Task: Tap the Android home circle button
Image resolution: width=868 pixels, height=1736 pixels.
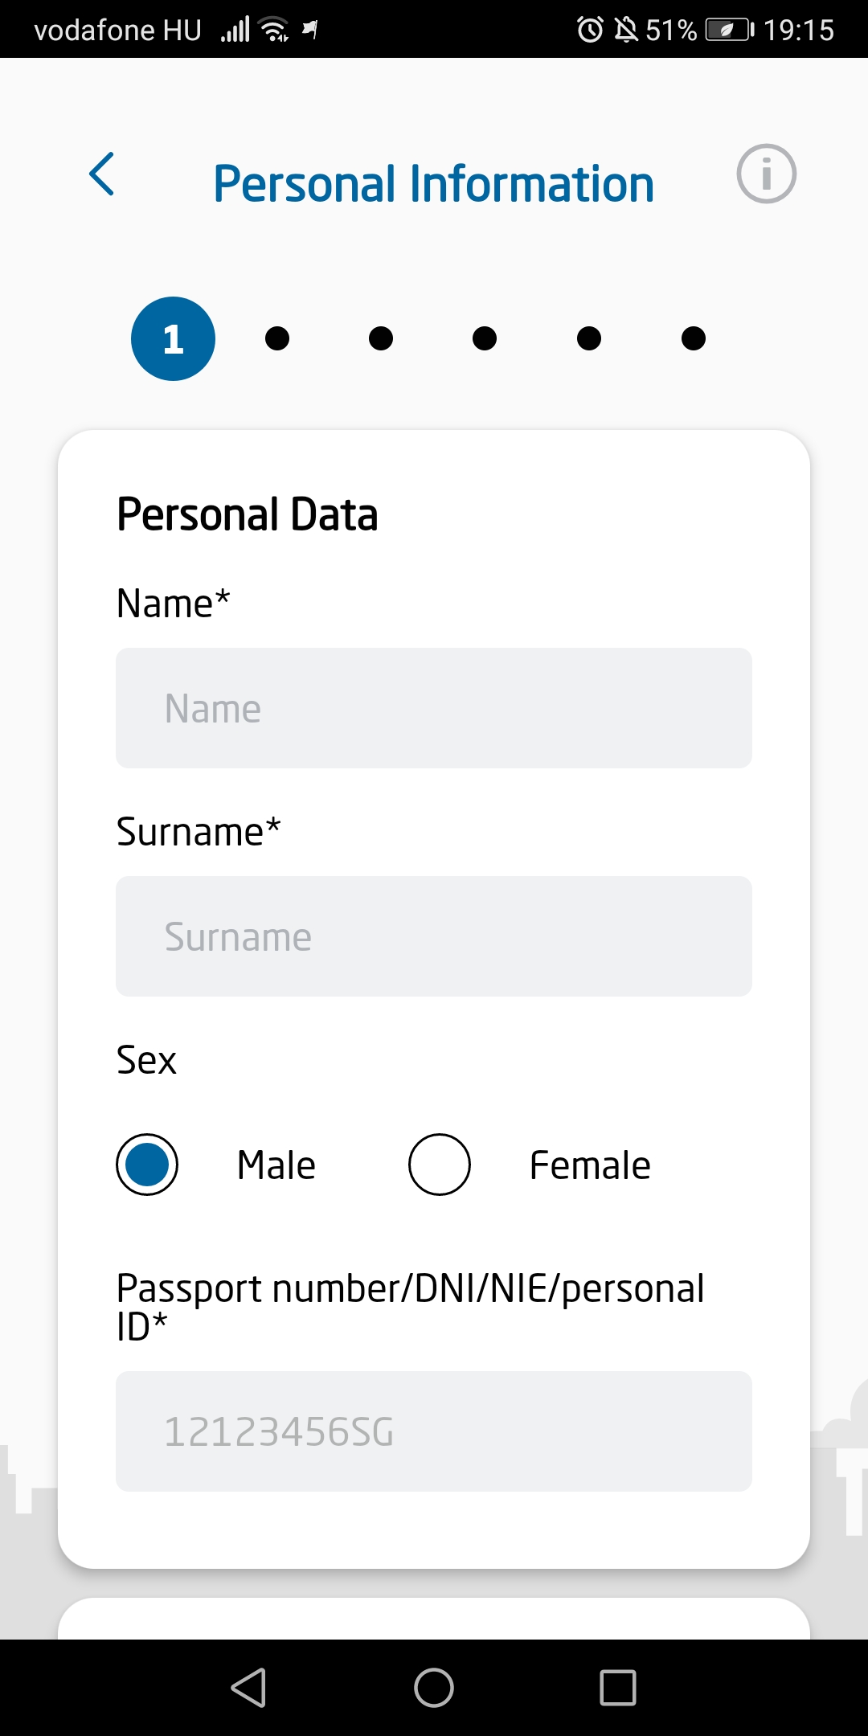Action: (434, 1687)
